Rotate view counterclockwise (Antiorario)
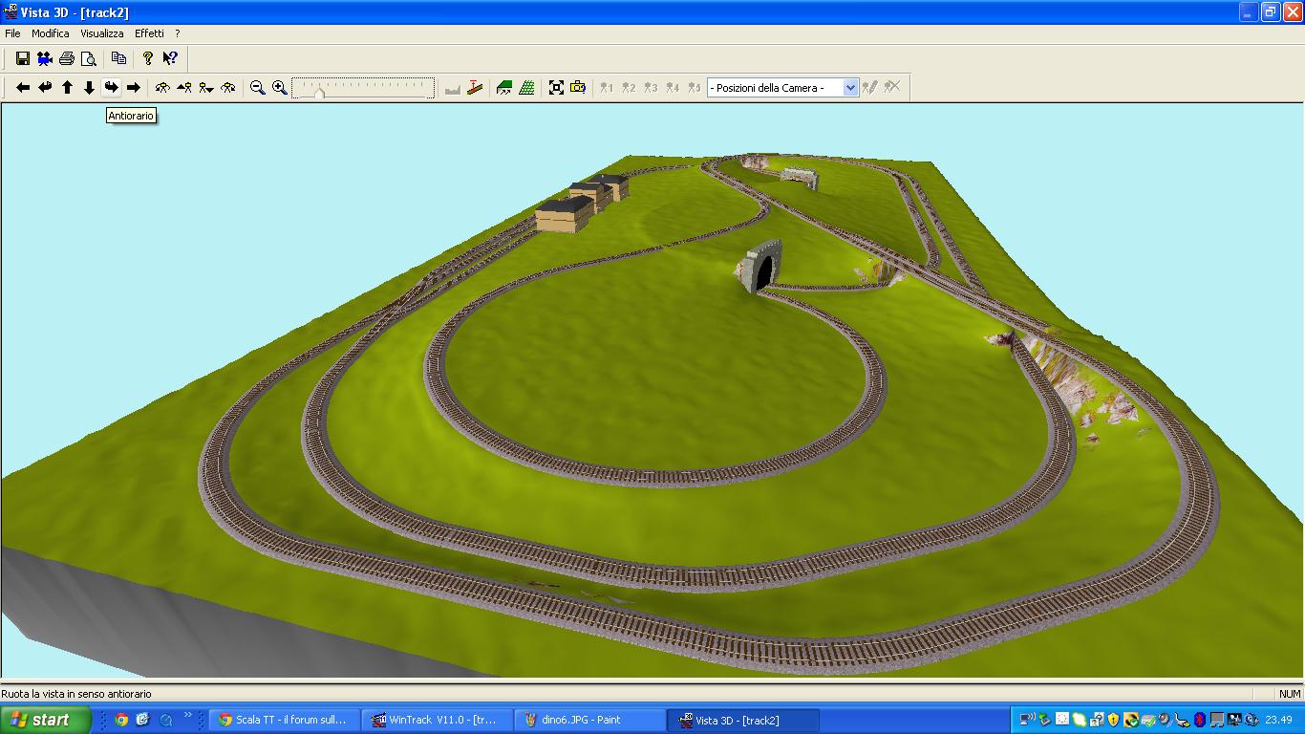1305x734 pixels. click(x=111, y=88)
